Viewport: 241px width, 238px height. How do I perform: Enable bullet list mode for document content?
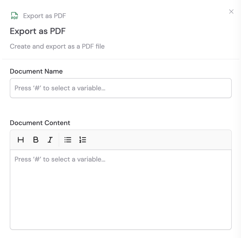pyautogui.click(x=68, y=140)
